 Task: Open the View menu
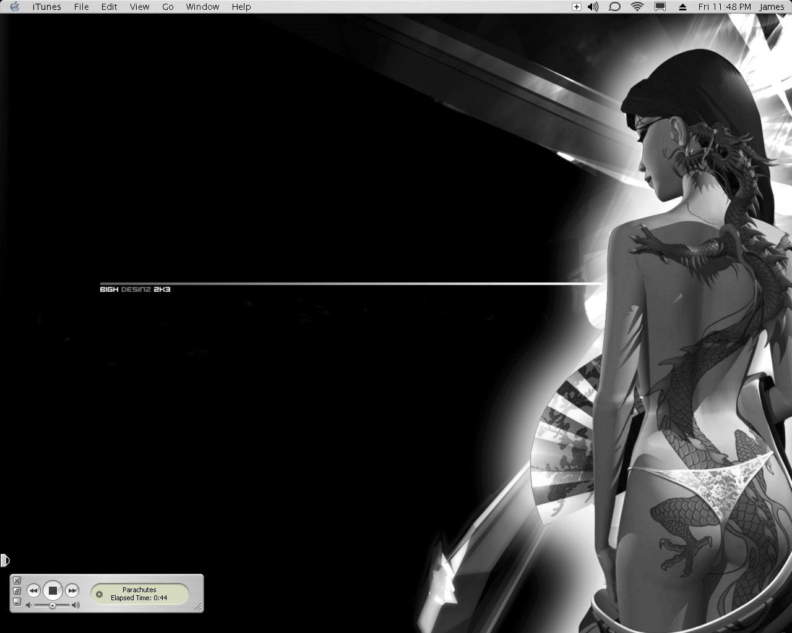139,7
